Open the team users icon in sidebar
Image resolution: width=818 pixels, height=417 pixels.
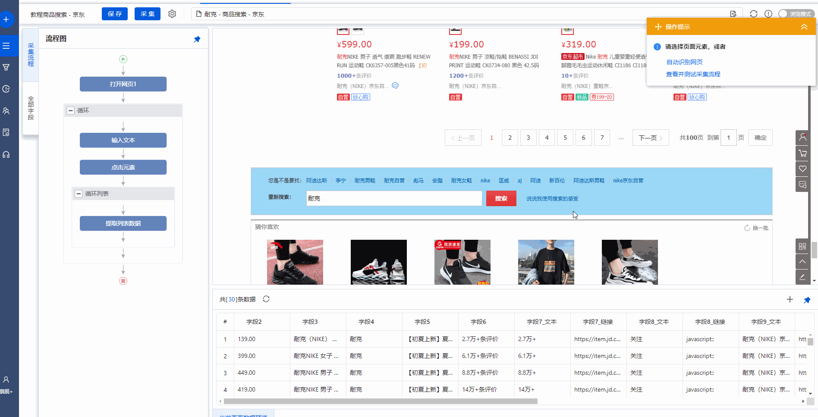point(6,111)
